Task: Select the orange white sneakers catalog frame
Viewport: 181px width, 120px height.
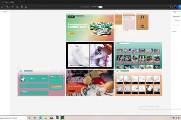Action: [138, 83]
